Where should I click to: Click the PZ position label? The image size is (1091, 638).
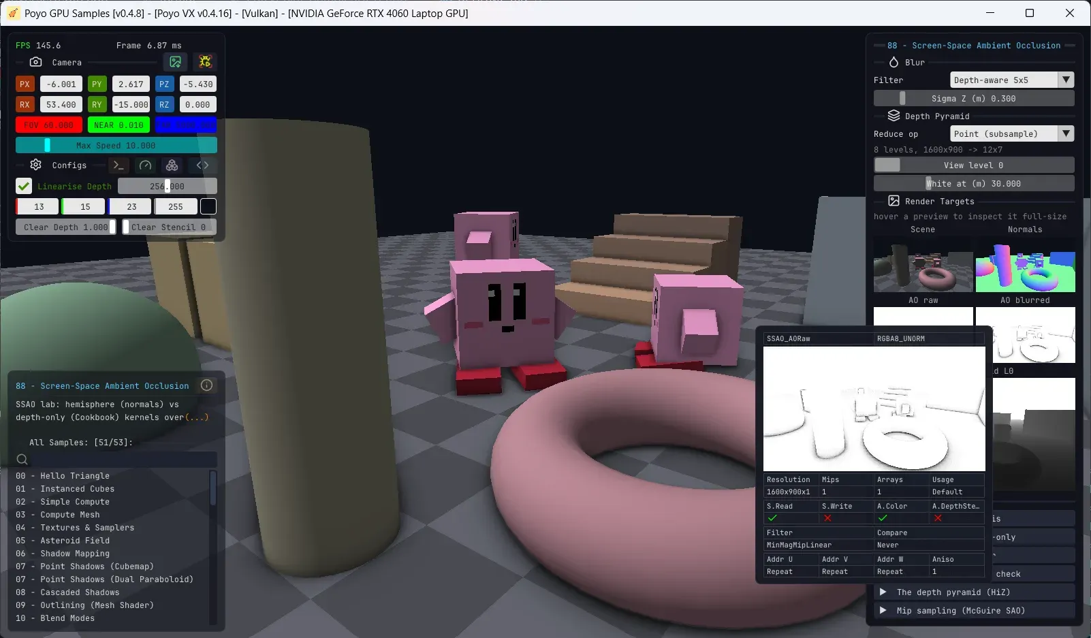point(164,84)
